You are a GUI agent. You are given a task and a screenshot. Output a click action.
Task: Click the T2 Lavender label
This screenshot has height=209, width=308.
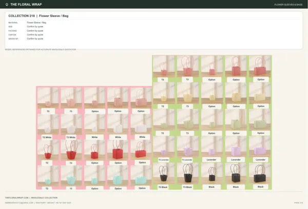[x=164, y=160]
